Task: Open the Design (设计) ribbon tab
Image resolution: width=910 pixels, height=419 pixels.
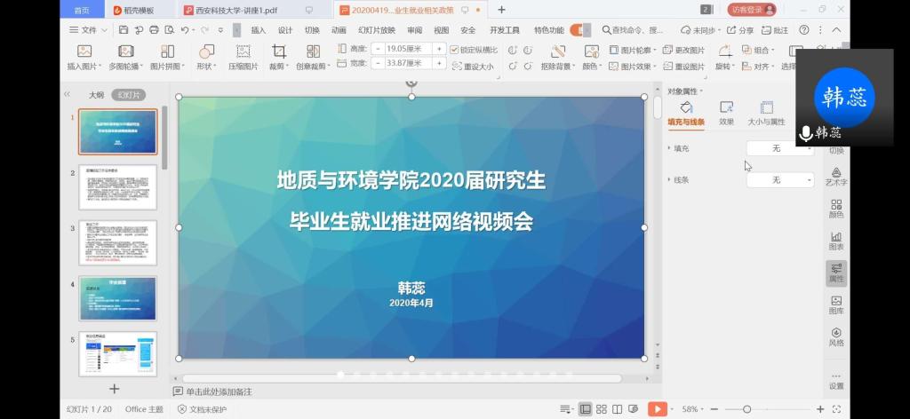Action: click(x=285, y=29)
